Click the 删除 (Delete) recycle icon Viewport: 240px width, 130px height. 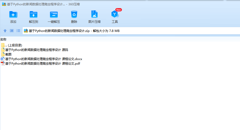(x=74, y=14)
